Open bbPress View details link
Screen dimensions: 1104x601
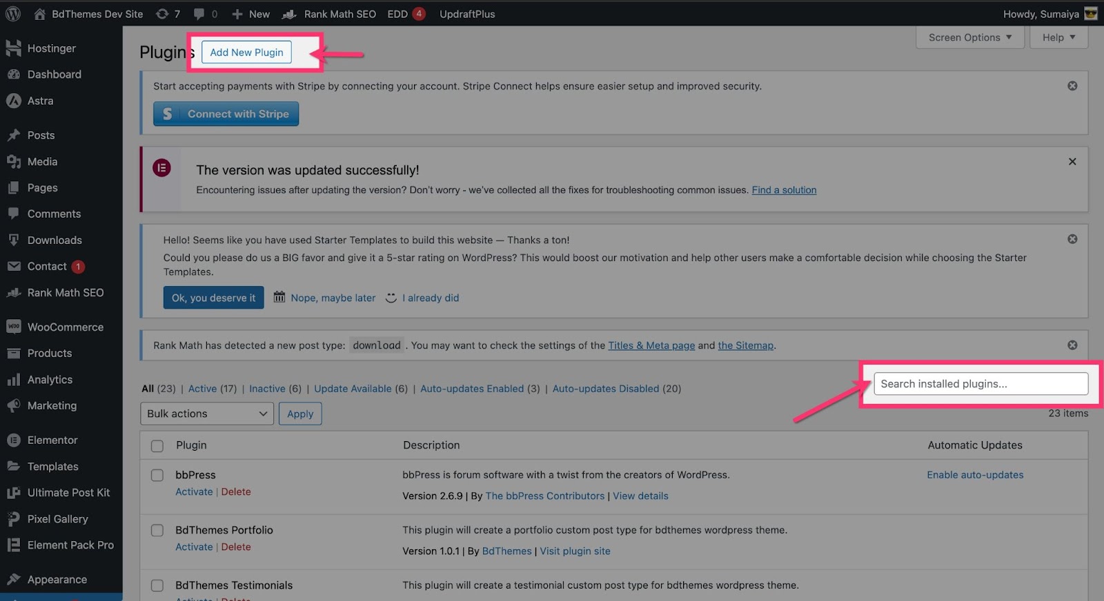(x=640, y=496)
